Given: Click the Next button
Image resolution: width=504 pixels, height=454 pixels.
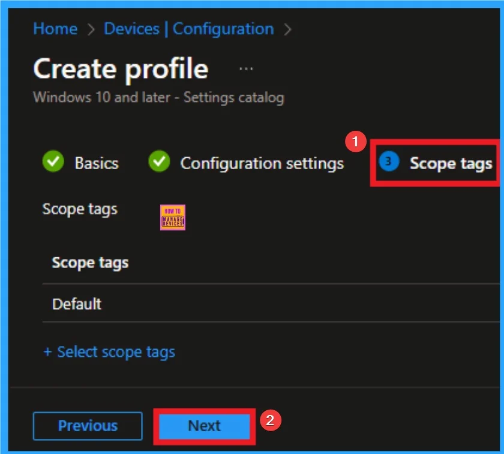Looking at the screenshot, I should pos(204,426).
